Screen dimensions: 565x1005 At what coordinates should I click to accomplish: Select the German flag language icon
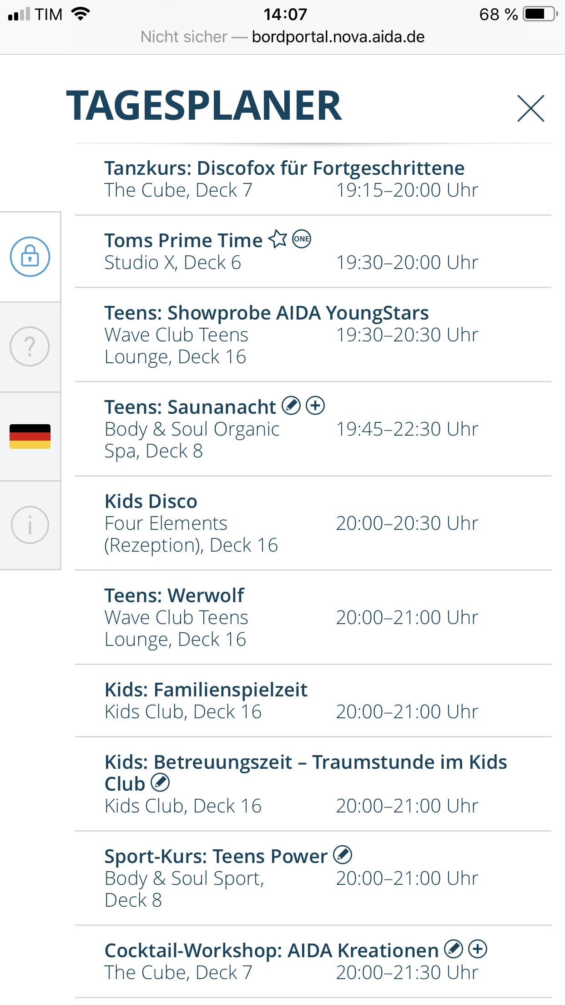click(30, 437)
